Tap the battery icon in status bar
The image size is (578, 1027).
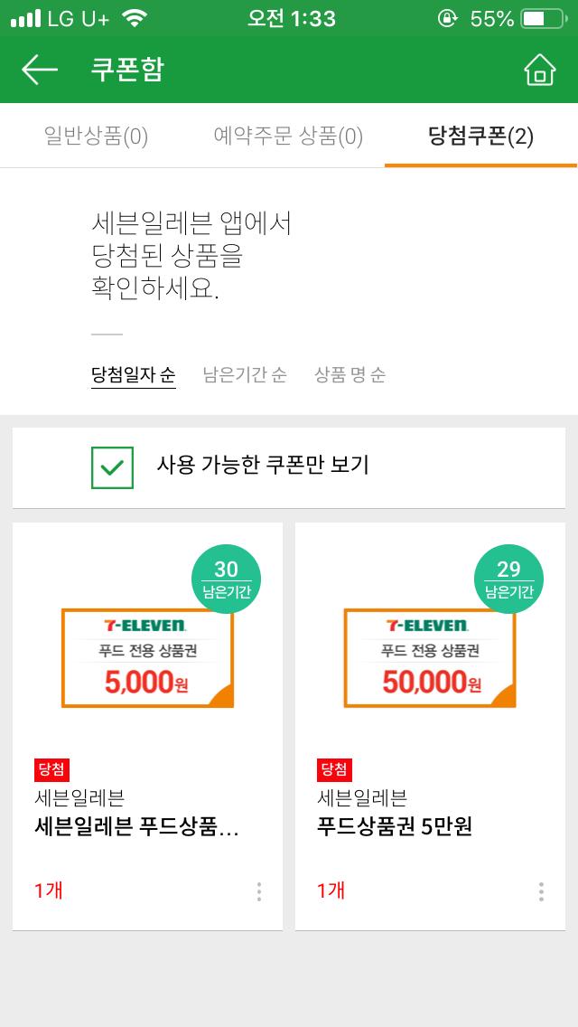pos(542,18)
